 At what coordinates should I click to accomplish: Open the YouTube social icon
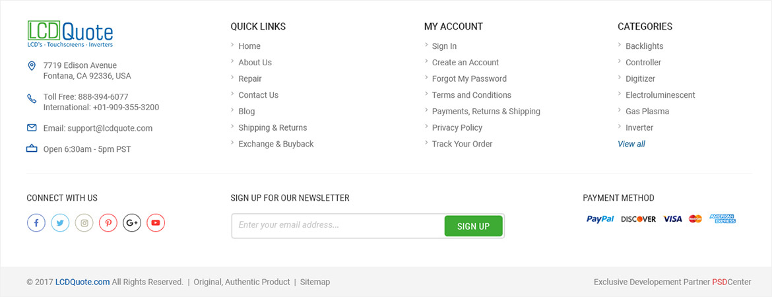156,222
